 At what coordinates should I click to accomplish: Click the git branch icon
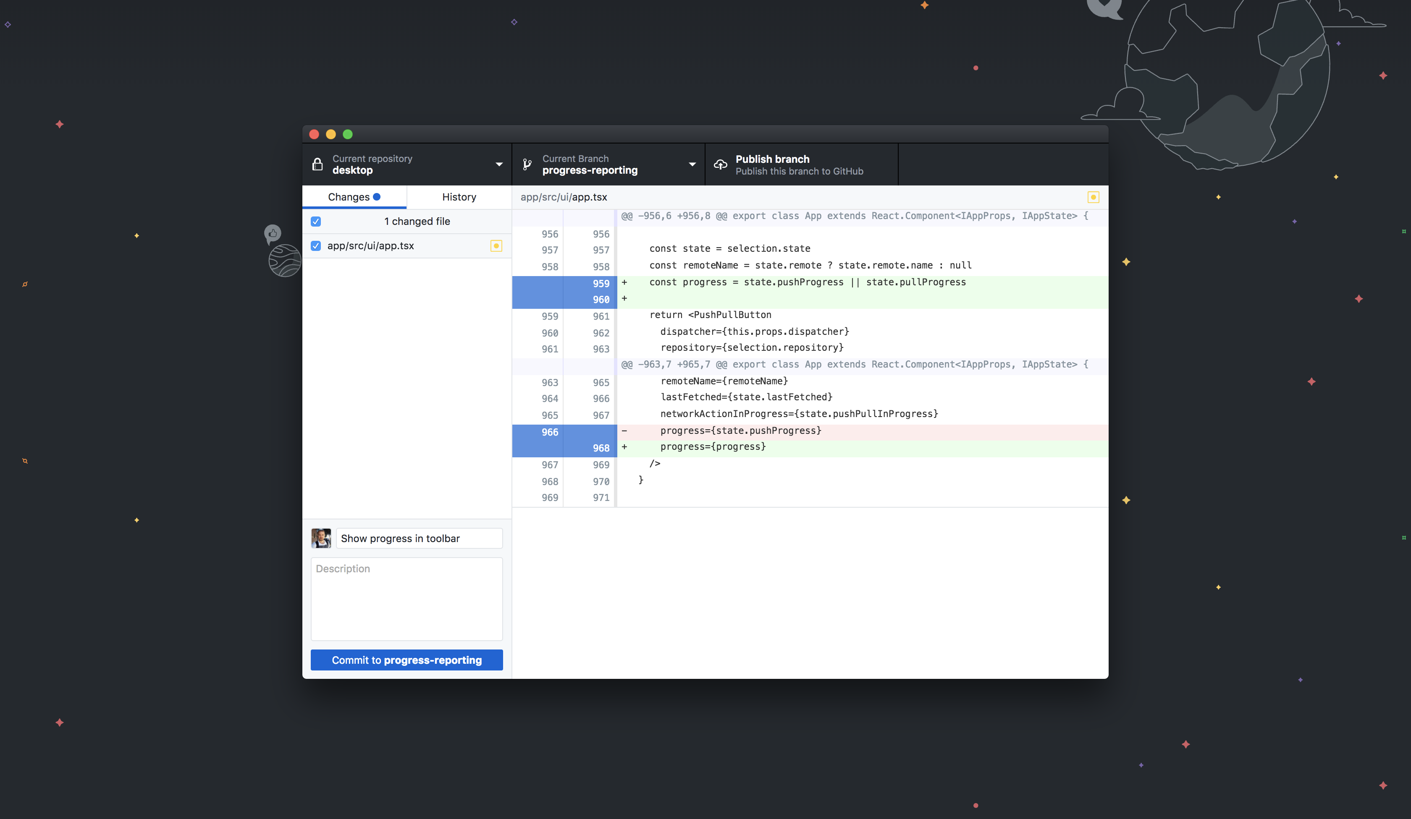527,164
